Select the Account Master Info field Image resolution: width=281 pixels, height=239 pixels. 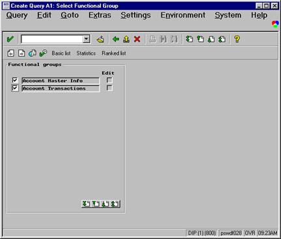point(60,81)
